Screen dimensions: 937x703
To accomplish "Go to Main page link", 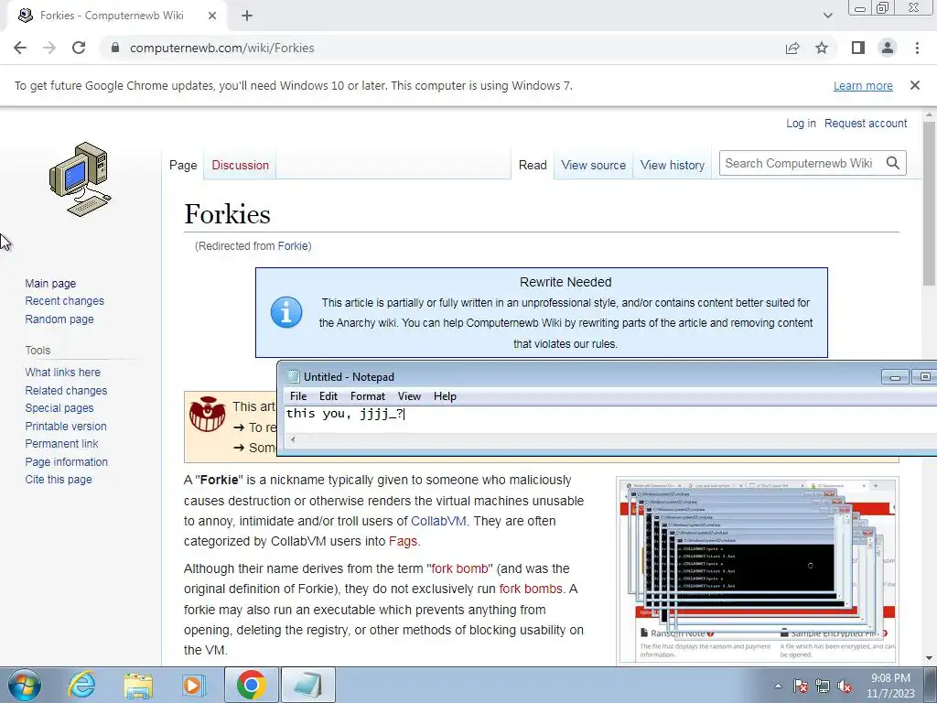I will pyautogui.click(x=50, y=284).
